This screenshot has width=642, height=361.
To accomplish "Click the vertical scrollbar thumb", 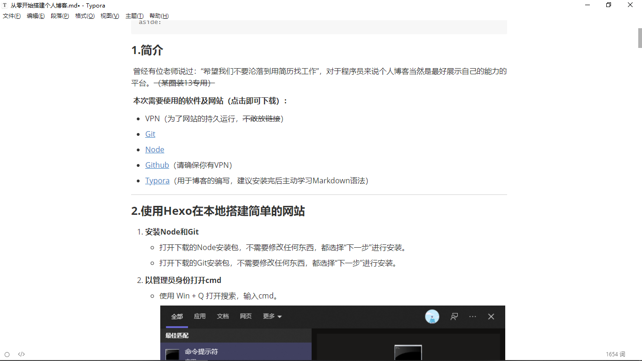I will click(640, 38).
